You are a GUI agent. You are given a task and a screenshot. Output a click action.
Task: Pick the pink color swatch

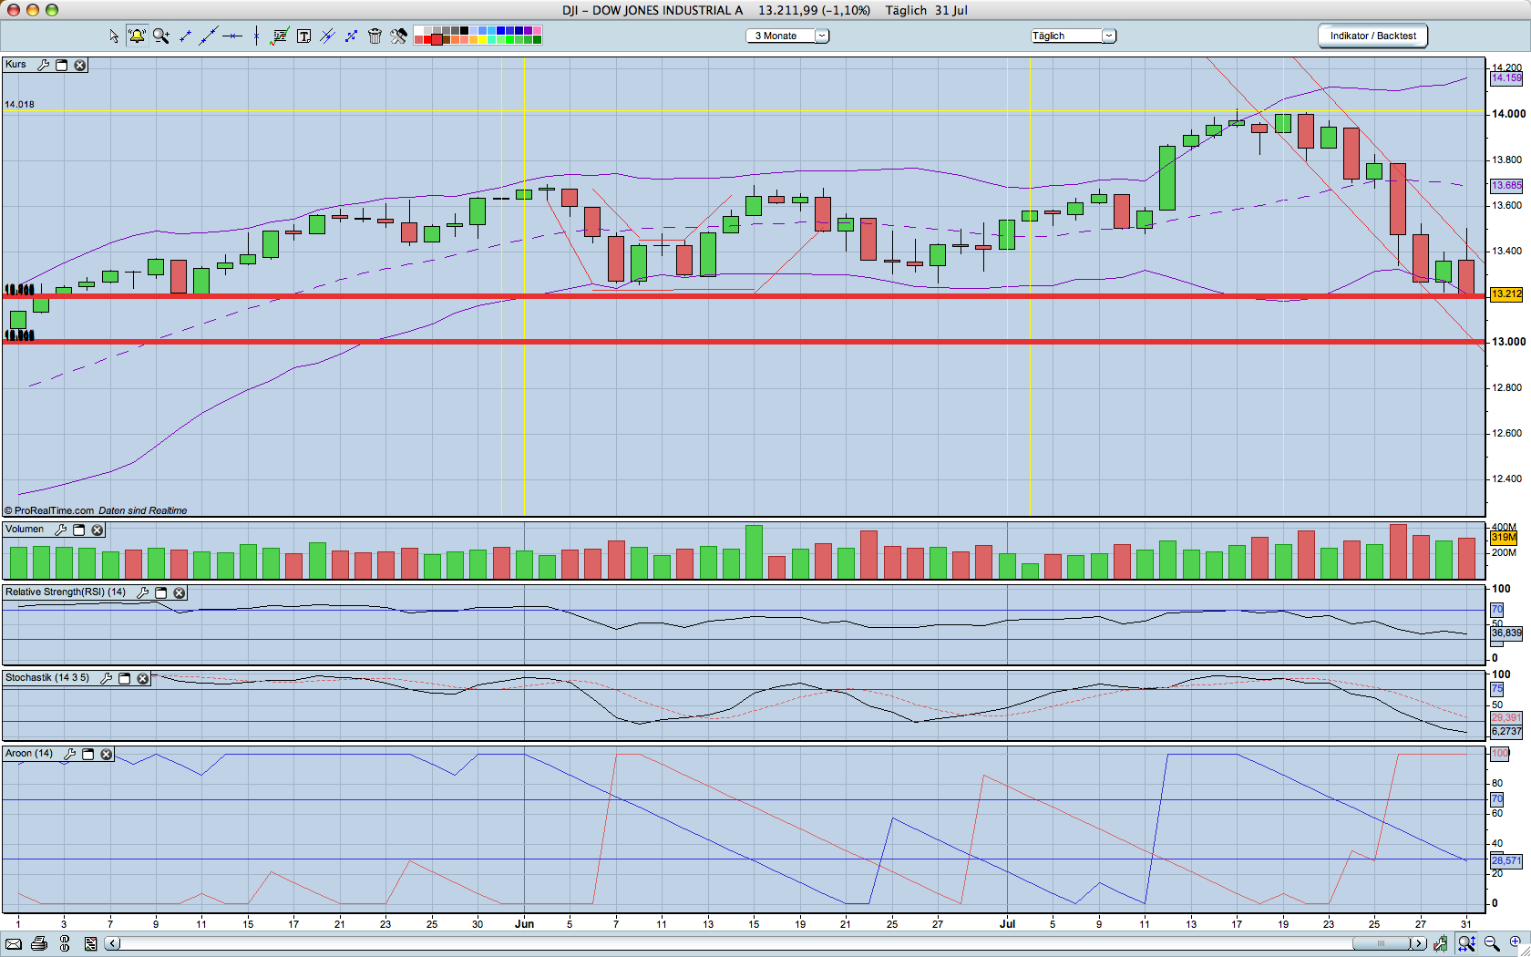pos(537,31)
